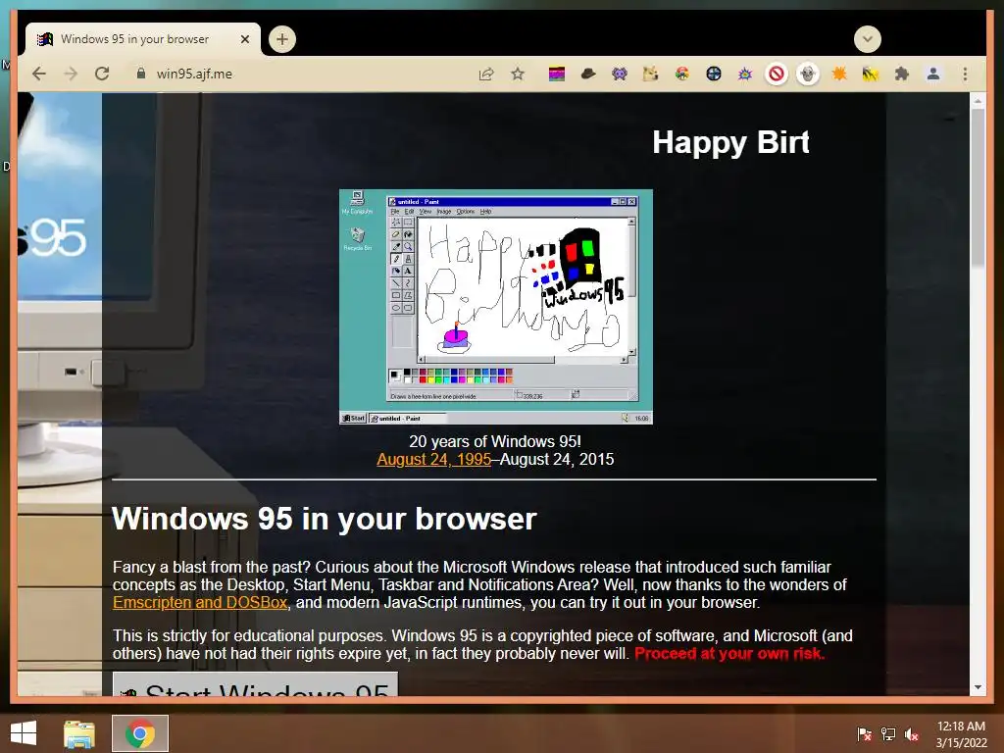Open the gray skull face extension
Viewport: 1004px width, 753px height.
click(x=808, y=75)
